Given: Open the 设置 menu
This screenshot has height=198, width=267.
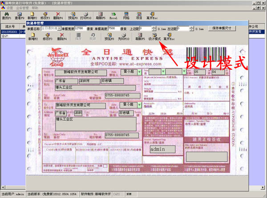Looking at the screenshot, I should point(10,8).
